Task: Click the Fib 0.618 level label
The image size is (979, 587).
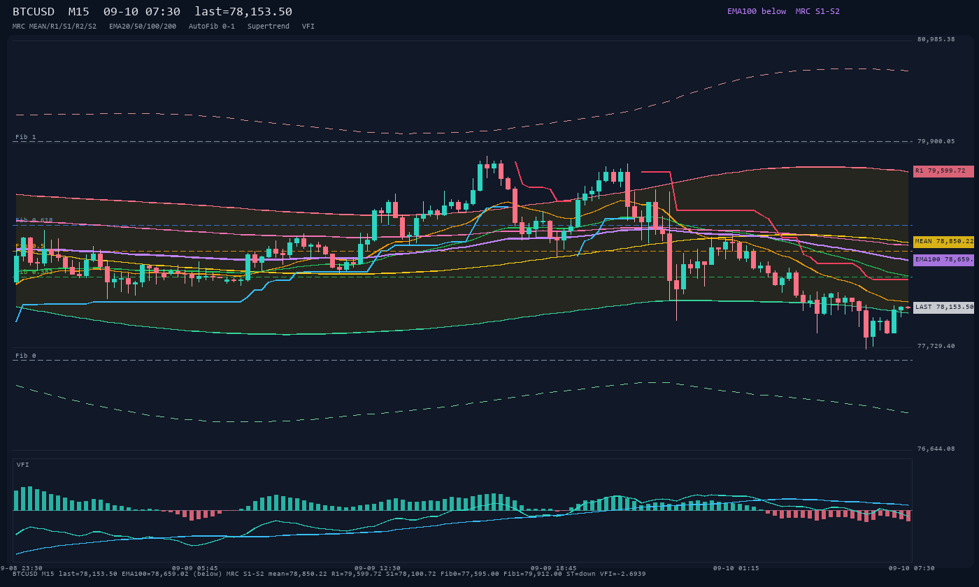Action: [x=34, y=220]
